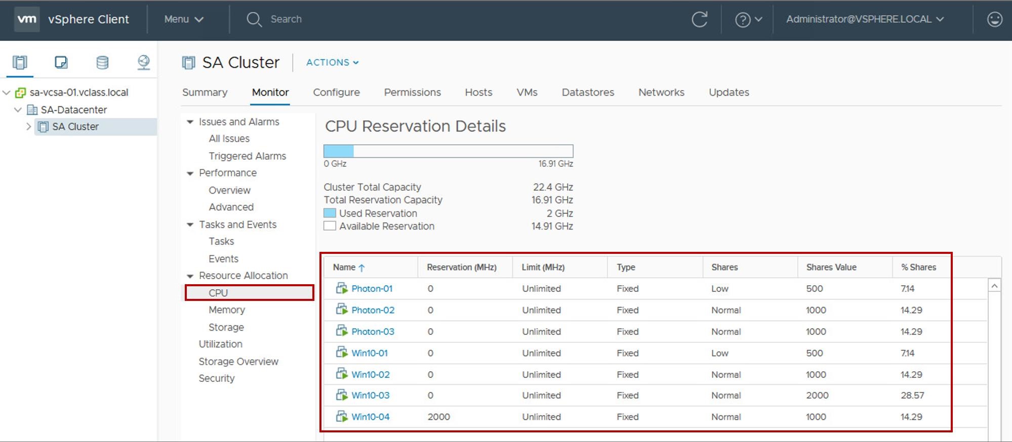This screenshot has height=442, width=1012.
Task: Collapse the Resource Allocation section
Action: pyautogui.click(x=190, y=276)
